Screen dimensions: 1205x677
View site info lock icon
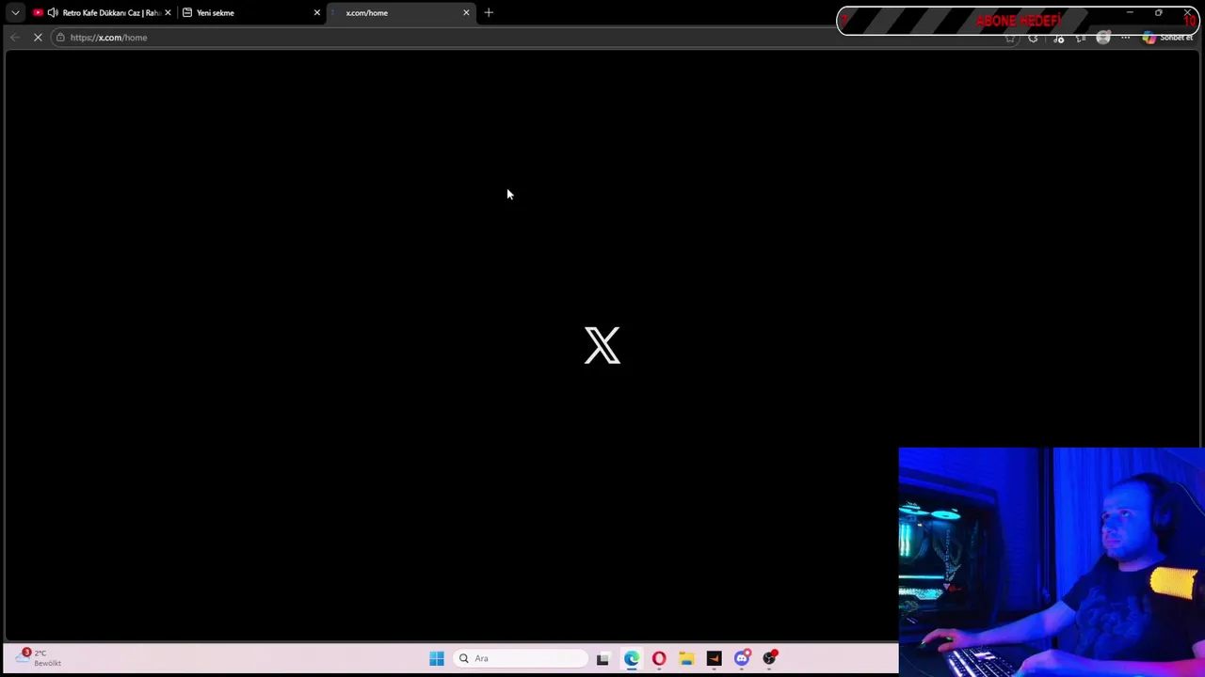click(60, 38)
